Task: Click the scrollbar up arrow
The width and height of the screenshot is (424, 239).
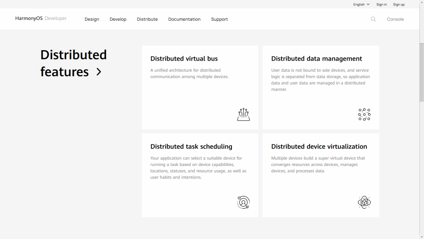Action: (422, 2)
